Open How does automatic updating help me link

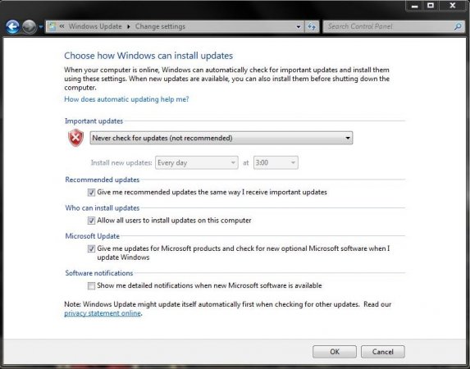coord(126,99)
